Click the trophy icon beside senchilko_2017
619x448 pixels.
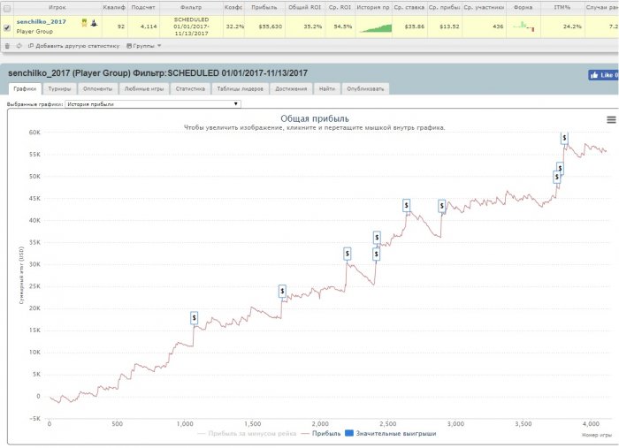click(x=84, y=22)
